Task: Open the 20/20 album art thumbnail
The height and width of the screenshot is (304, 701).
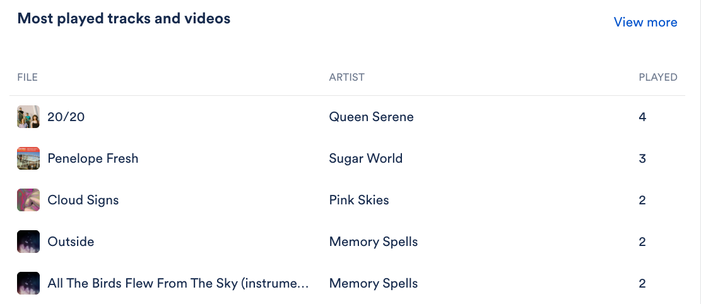Action: 28,117
